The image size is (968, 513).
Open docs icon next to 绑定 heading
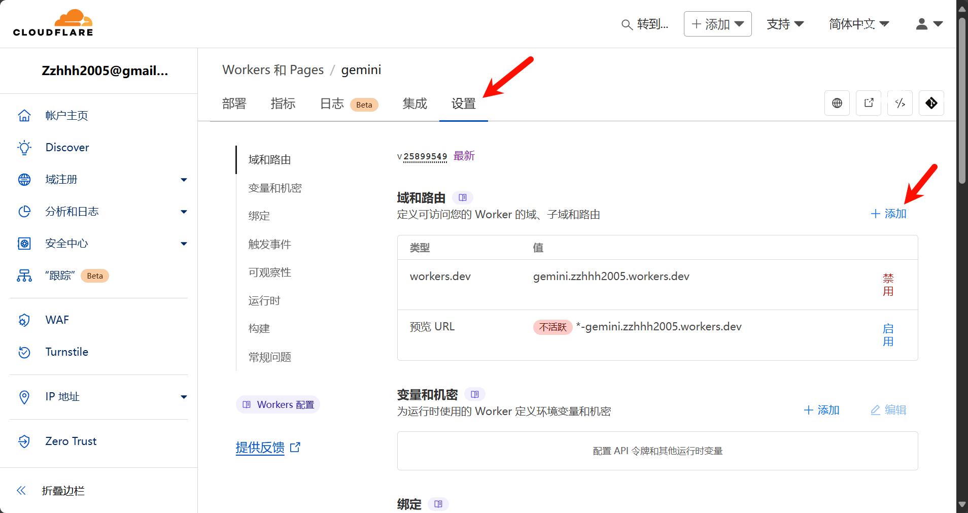pos(438,504)
